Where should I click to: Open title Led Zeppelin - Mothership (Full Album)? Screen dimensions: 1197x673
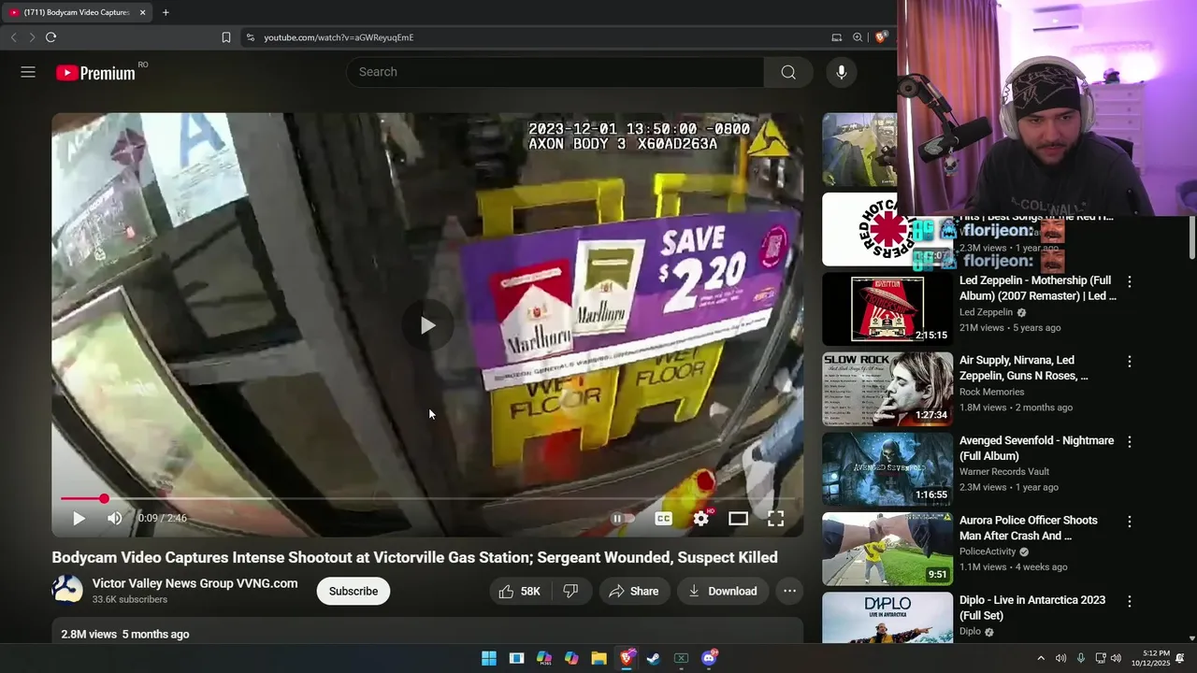point(1038,288)
